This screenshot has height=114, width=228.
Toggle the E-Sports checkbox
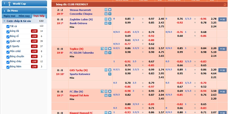(8, 47)
